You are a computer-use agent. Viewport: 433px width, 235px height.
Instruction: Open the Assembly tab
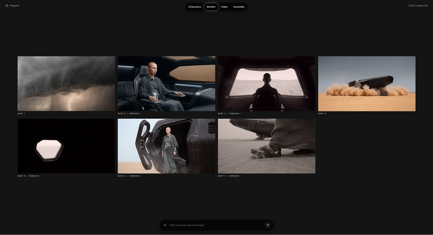(239, 7)
